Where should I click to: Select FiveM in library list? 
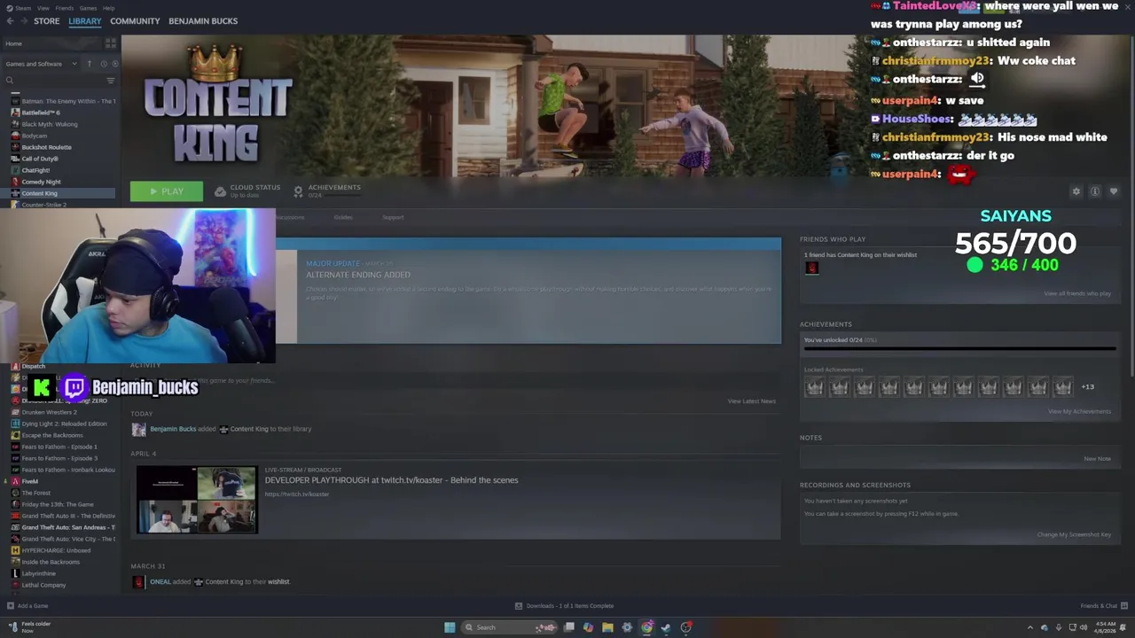pos(29,481)
